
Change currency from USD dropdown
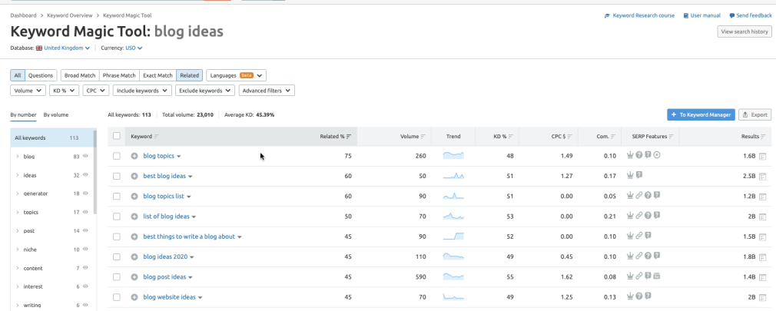pos(134,48)
